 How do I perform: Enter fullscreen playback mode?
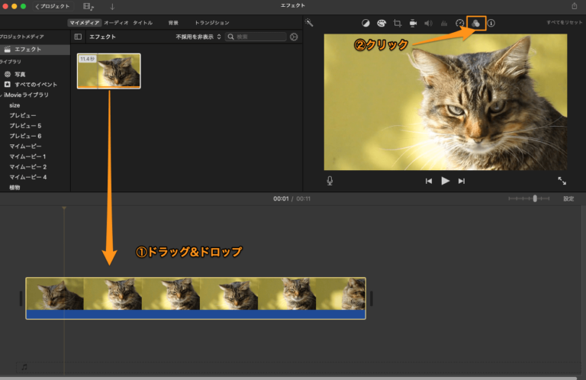[562, 181]
